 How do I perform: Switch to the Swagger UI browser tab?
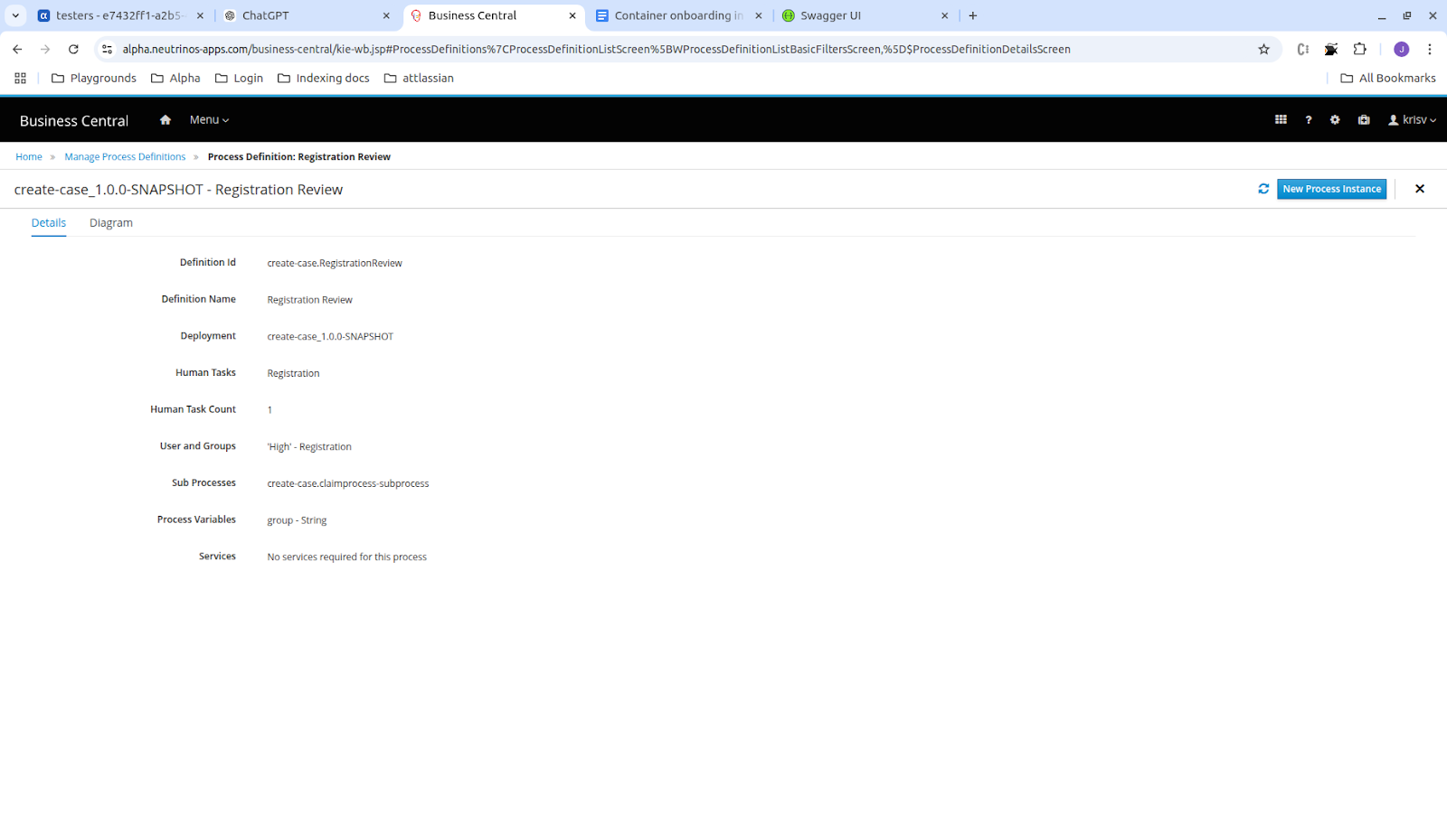coord(866,15)
